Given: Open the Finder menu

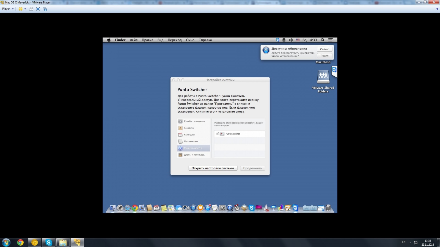Looking at the screenshot, I should coord(120,40).
